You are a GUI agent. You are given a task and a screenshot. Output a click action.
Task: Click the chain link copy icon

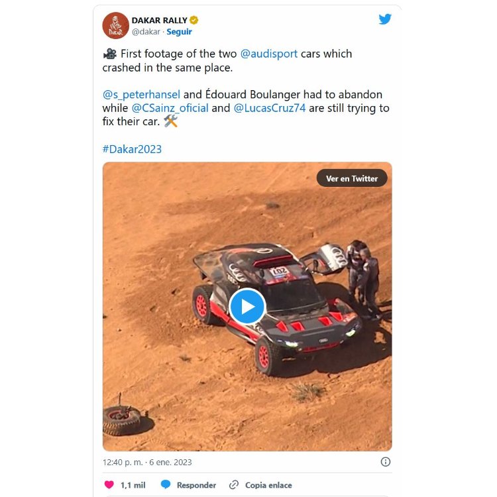point(234,484)
